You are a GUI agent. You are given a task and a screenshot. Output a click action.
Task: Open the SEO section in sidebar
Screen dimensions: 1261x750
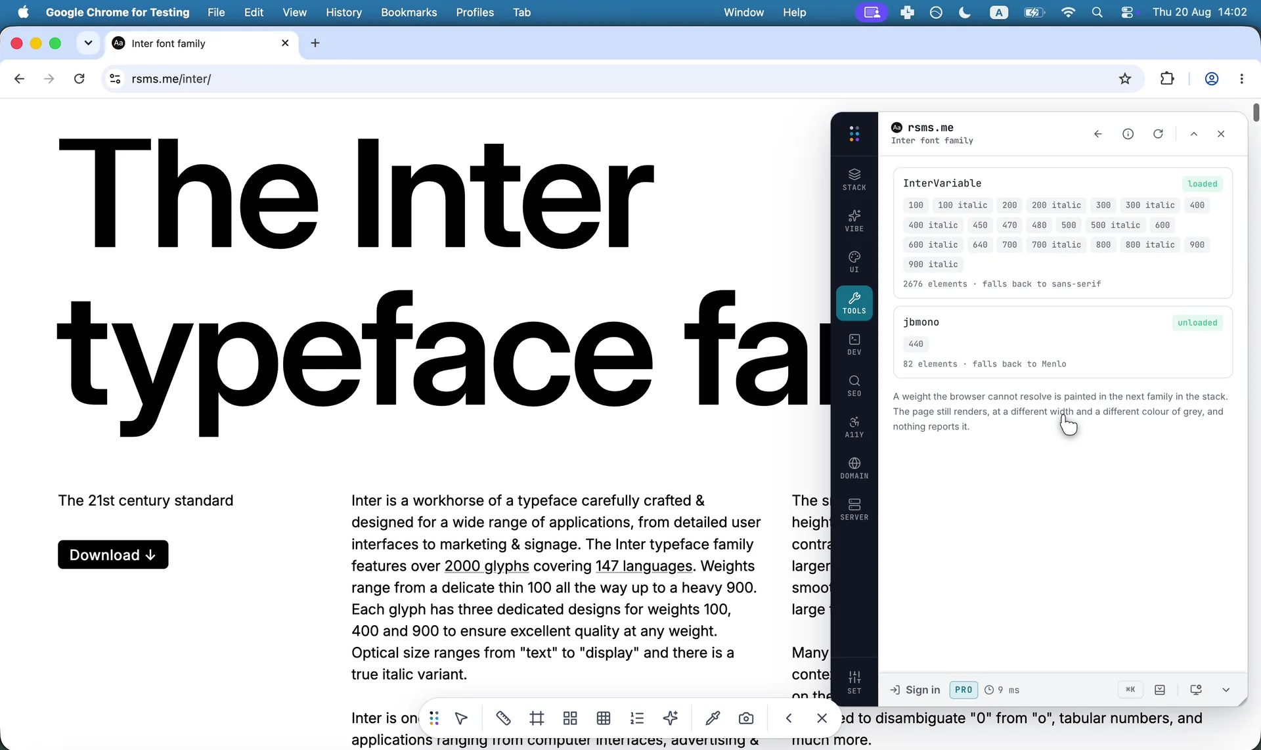pos(854,386)
